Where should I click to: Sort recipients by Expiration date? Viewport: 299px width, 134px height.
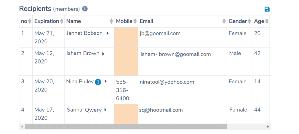click(62, 21)
